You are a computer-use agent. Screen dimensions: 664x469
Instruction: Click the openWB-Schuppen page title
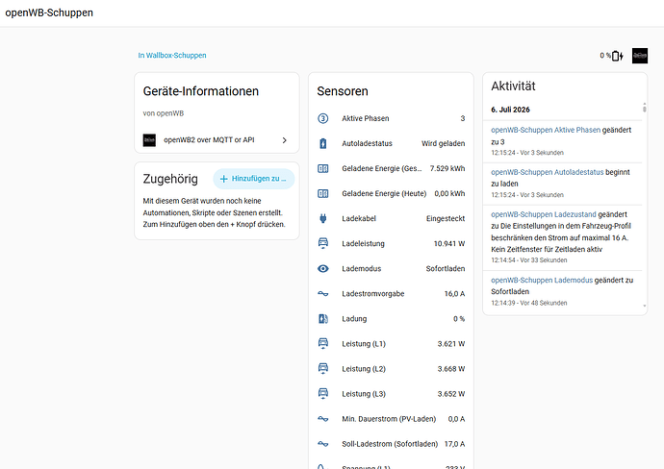click(49, 12)
